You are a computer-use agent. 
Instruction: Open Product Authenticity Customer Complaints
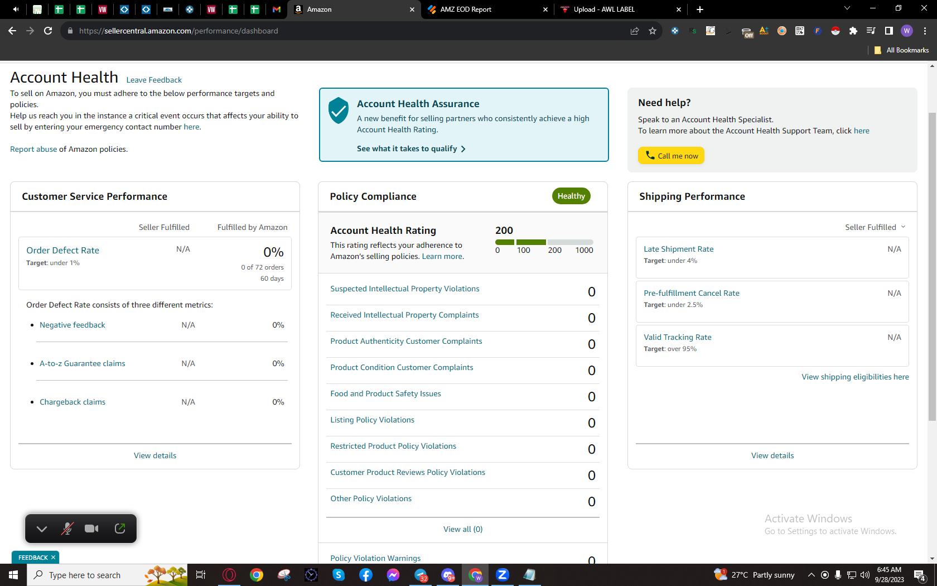click(406, 341)
